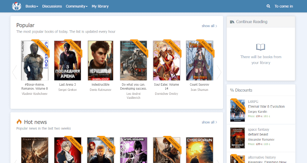Open the white-haired character cover in Hot news
This screenshot has height=163, width=307.
click(x=68, y=150)
